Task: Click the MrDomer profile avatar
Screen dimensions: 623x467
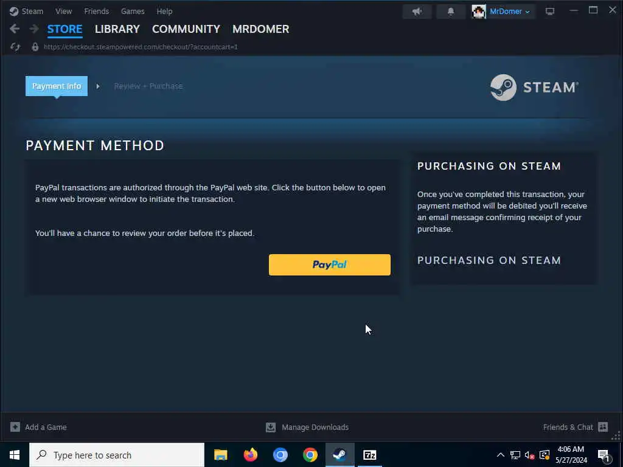Action: point(479,12)
